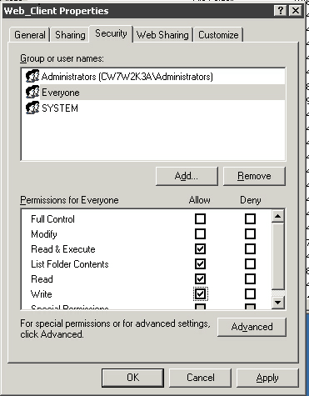Click the Everyone group icon
The width and height of the screenshot is (309, 396).
32,92
